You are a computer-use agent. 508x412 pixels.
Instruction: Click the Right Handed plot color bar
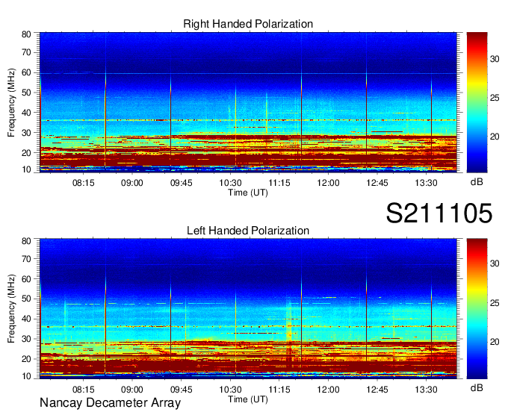pyautogui.click(x=477, y=102)
